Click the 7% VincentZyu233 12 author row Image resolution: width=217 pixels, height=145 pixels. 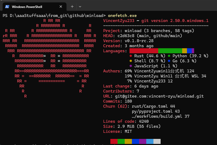(150, 81)
